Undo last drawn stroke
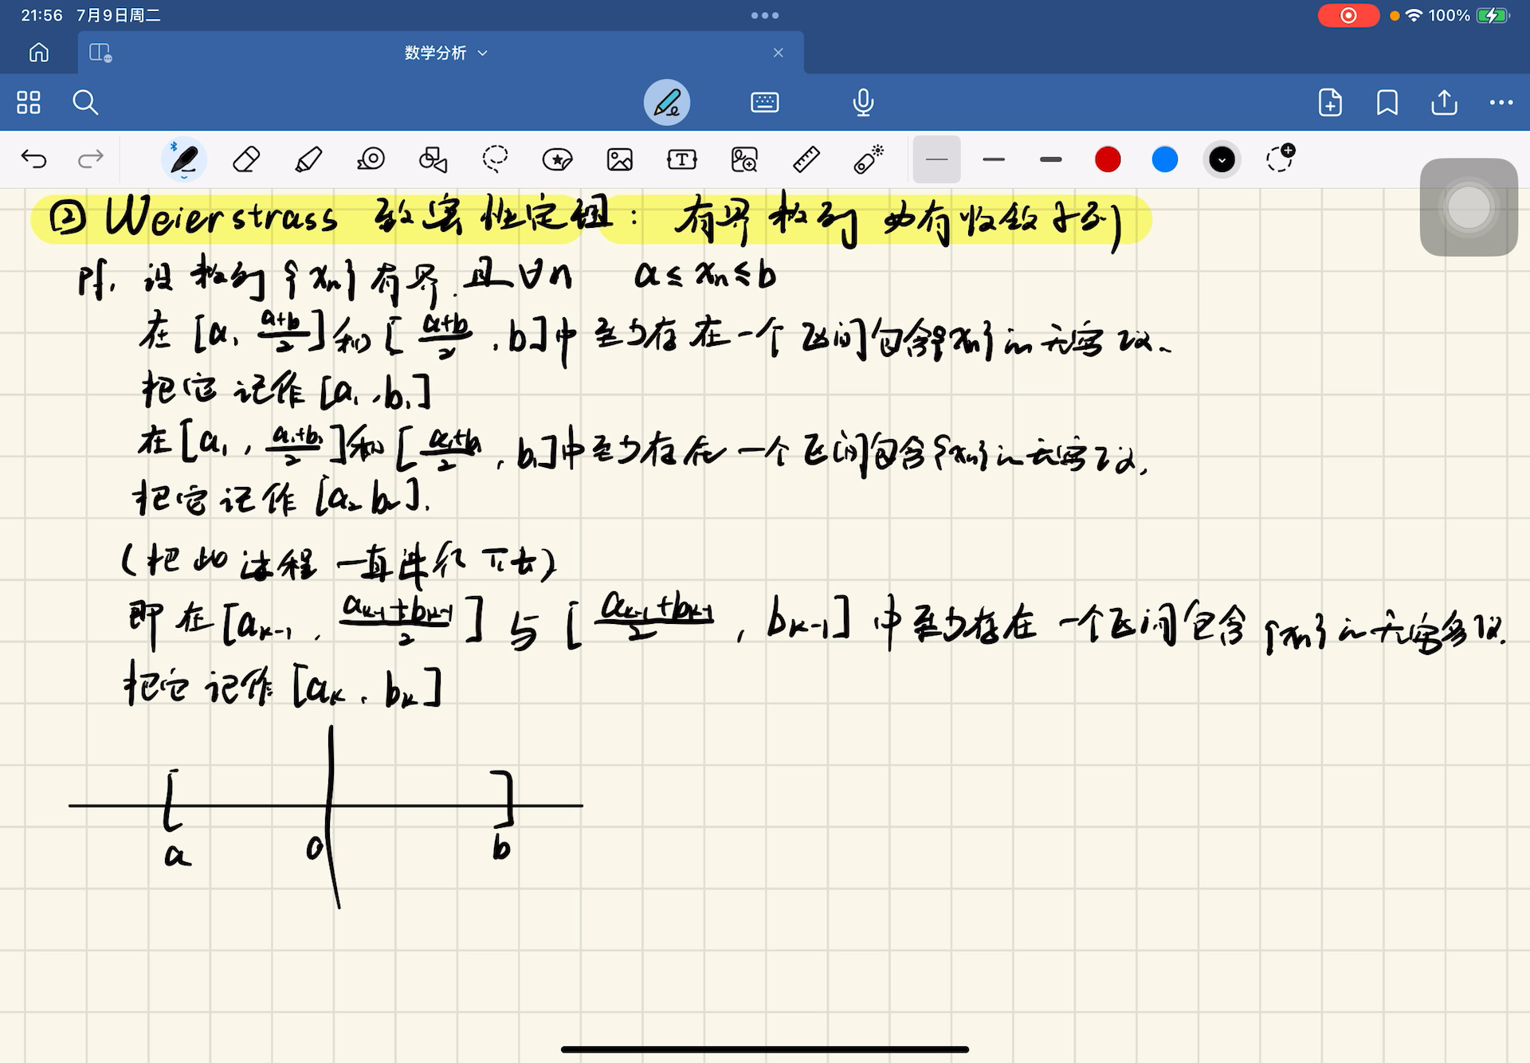Image resolution: width=1530 pixels, height=1063 pixels. [33, 159]
